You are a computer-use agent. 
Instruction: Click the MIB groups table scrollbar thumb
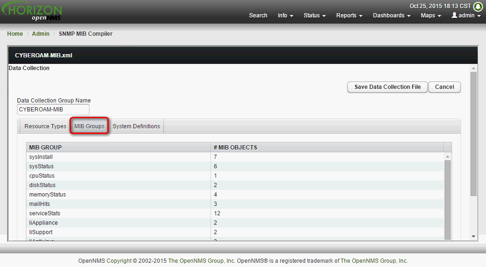coord(447,200)
